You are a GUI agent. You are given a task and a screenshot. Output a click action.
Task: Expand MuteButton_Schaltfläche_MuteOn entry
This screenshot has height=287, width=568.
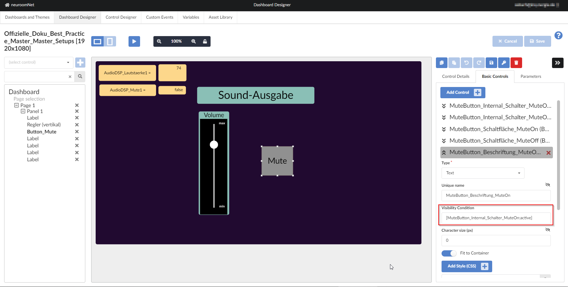(444, 129)
